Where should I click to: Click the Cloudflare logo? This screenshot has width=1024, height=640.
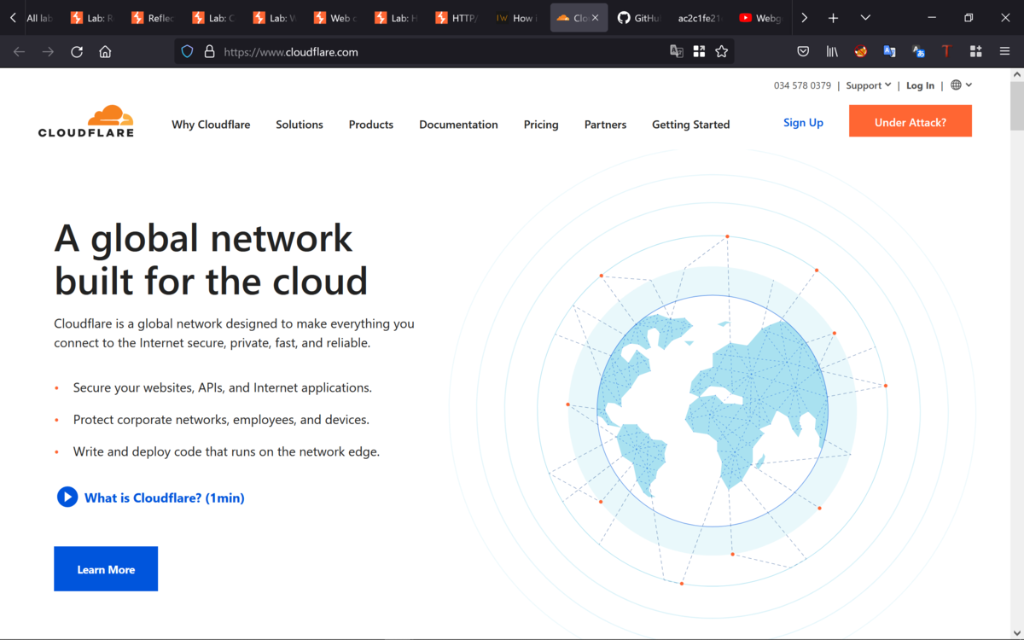pos(86,121)
